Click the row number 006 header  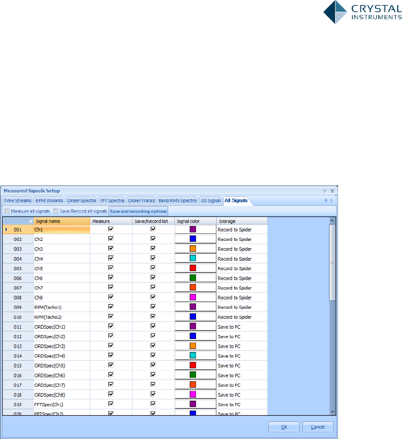coord(18,278)
